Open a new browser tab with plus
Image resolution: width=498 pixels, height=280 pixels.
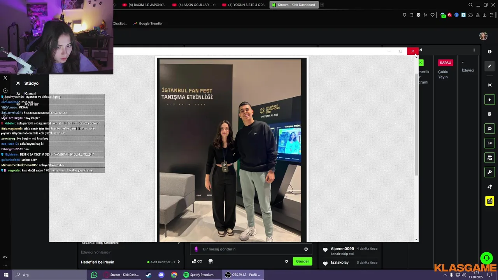[x=322, y=5]
